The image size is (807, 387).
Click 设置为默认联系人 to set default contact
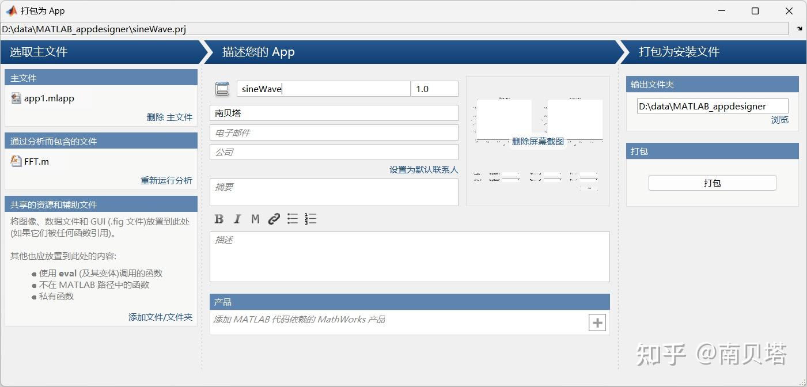(x=423, y=169)
